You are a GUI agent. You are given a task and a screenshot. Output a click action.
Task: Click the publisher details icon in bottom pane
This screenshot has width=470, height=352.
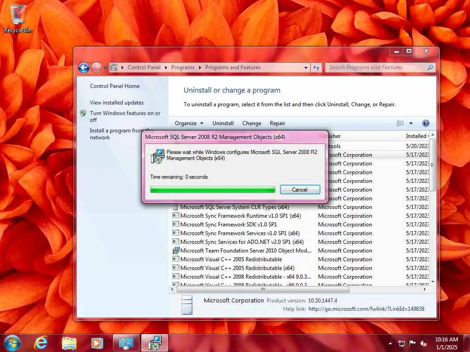187,305
